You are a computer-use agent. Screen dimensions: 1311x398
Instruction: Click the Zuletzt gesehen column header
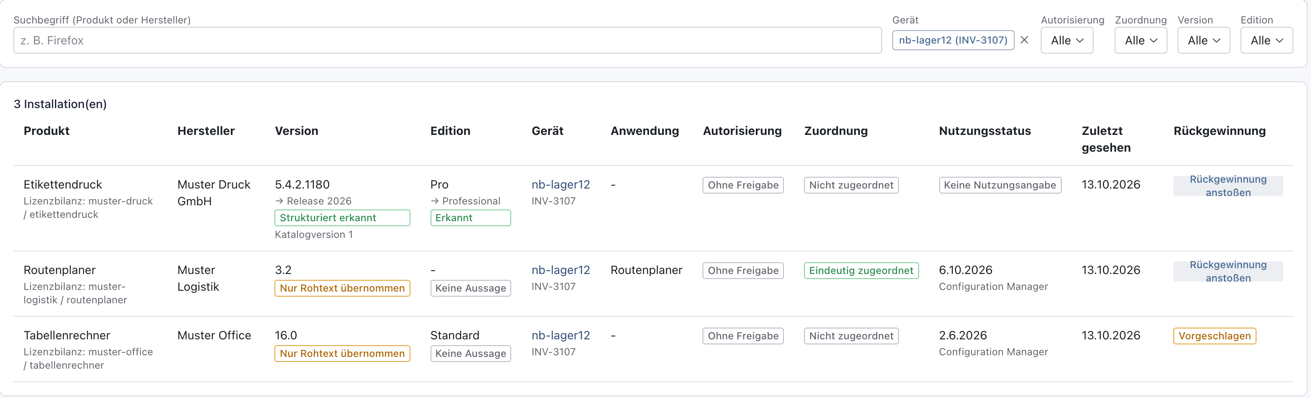coord(1106,139)
